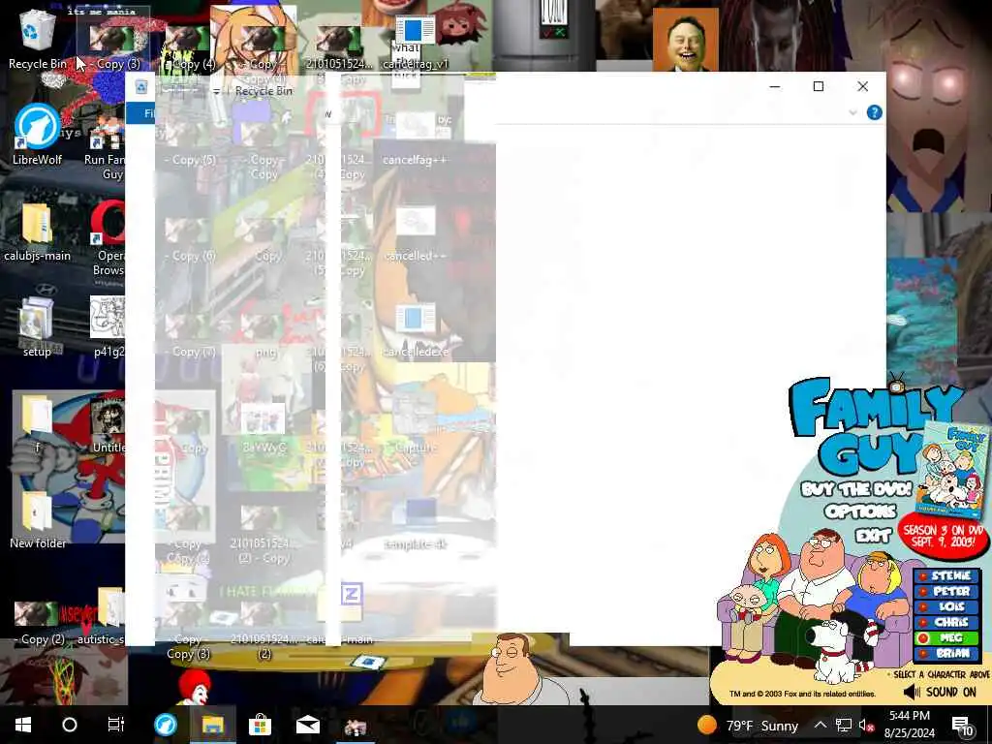The image size is (992, 744).
Task: Select the p41g2 image file on desktop
Action: click(x=108, y=327)
